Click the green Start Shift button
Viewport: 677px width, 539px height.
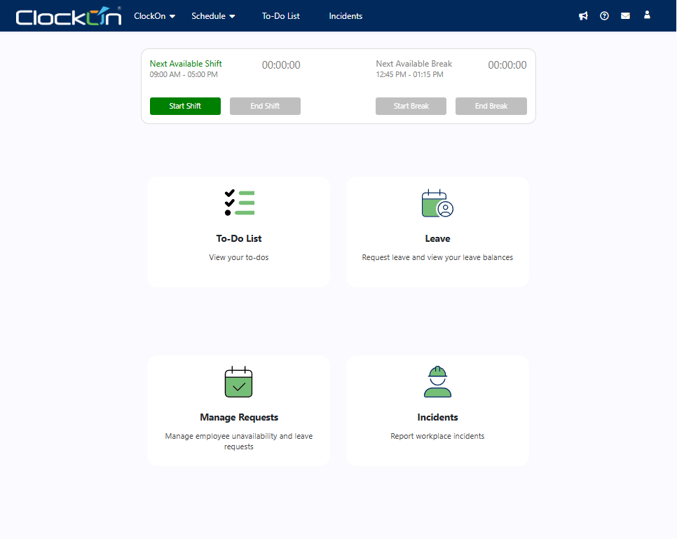(x=185, y=107)
